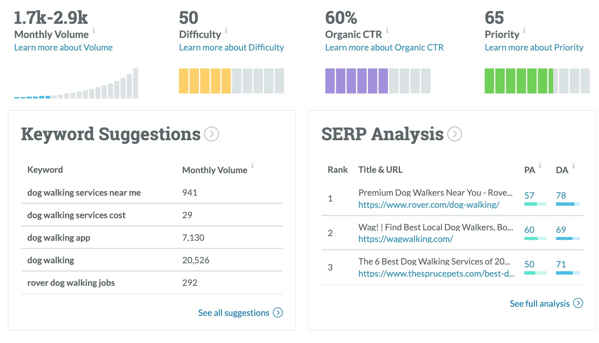Screen dimensions: 599x343
Task: Open thesprucepets.com result URL
Action: tap(436, 274)
